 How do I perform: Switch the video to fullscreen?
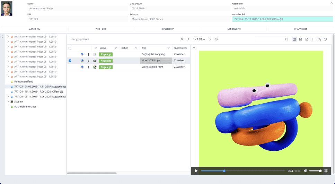(x=326, y=171)
